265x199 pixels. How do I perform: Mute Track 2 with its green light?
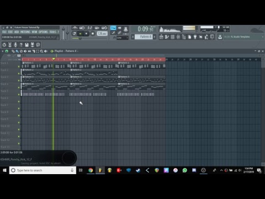click(x=19, y=74)
